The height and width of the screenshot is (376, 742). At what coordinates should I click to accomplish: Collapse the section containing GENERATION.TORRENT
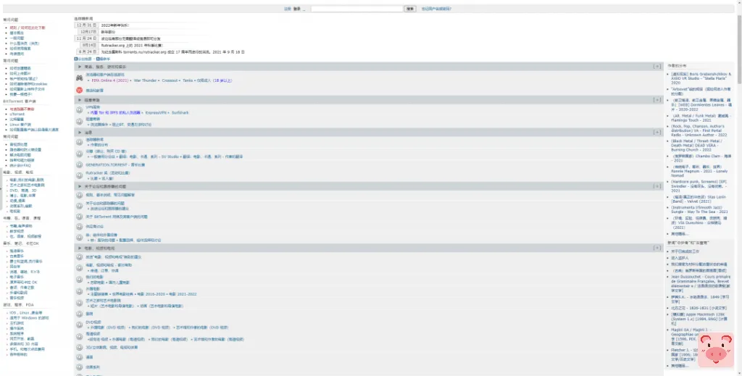tap(80, 133)
